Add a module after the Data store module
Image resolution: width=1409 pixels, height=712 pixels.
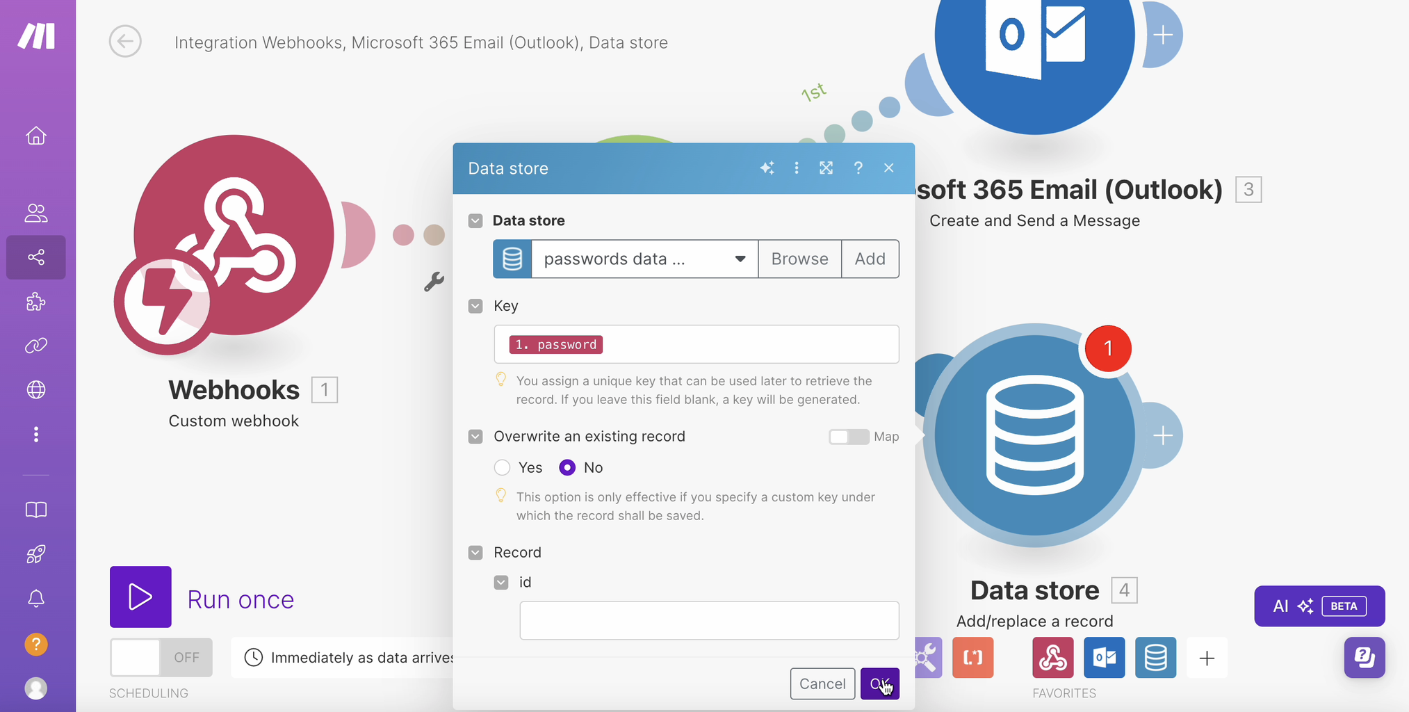1163,436
